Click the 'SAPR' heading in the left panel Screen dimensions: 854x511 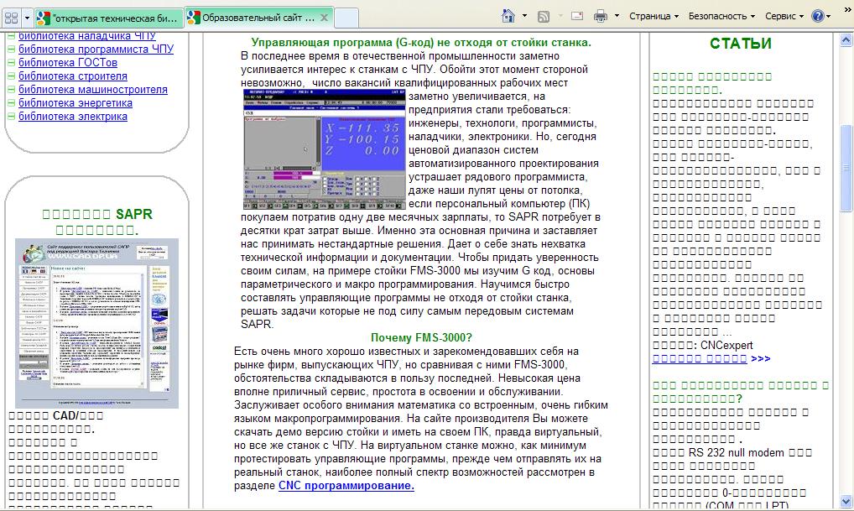[134, 214]
